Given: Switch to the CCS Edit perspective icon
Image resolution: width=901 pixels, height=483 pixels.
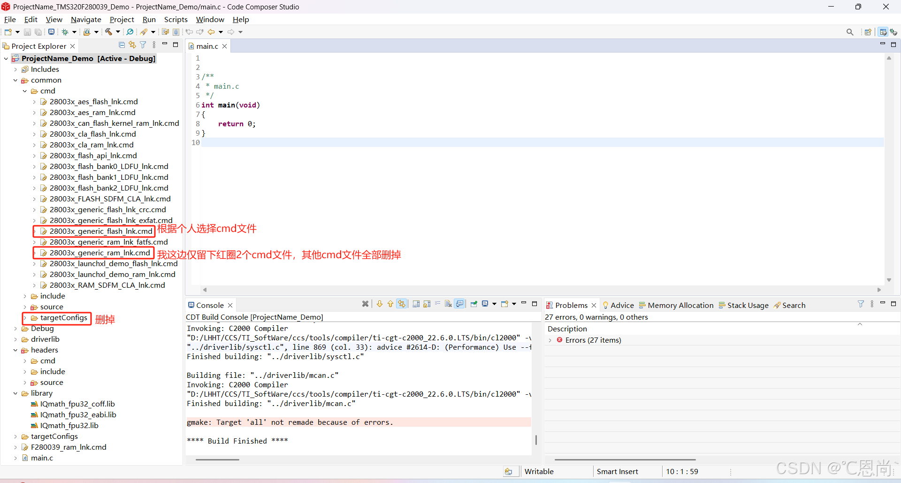Looking at the screenshot, I should (x=883, y=32).
